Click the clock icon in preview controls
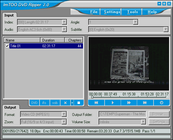This screenshot has height=140, width=173. (161, 103)
